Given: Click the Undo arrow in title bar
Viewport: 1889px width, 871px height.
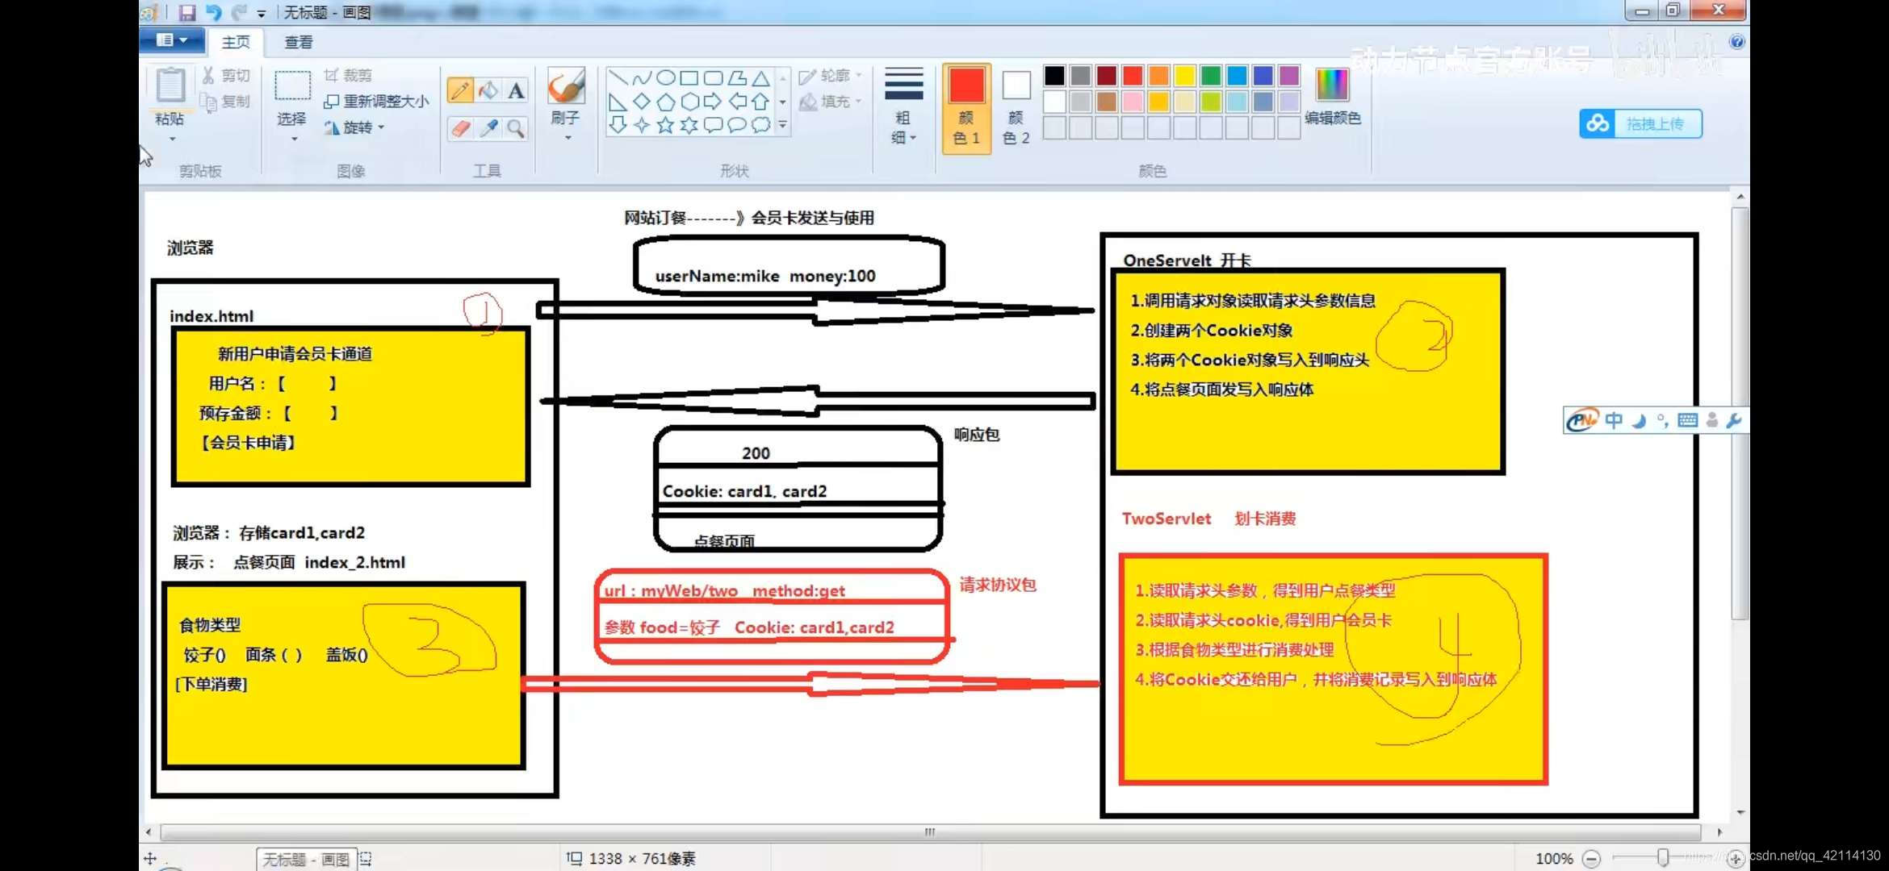Looking at the screenshot, I should (214, 12).
